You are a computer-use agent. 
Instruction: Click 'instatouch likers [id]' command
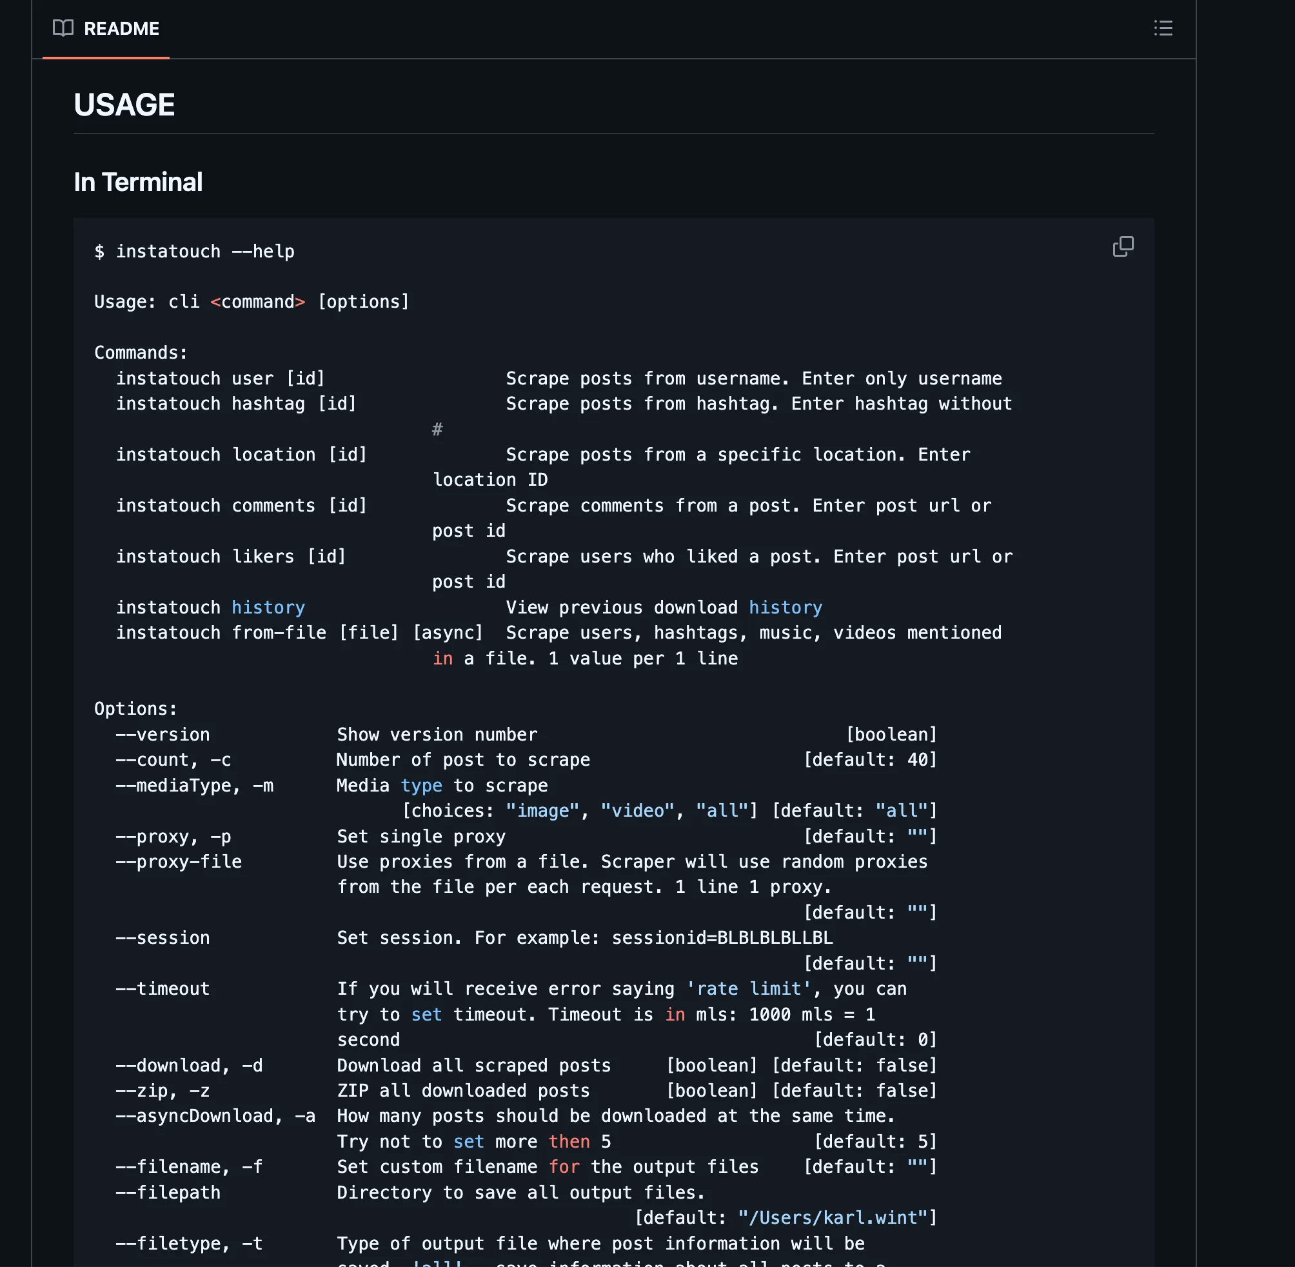click(x=231, y=557)
